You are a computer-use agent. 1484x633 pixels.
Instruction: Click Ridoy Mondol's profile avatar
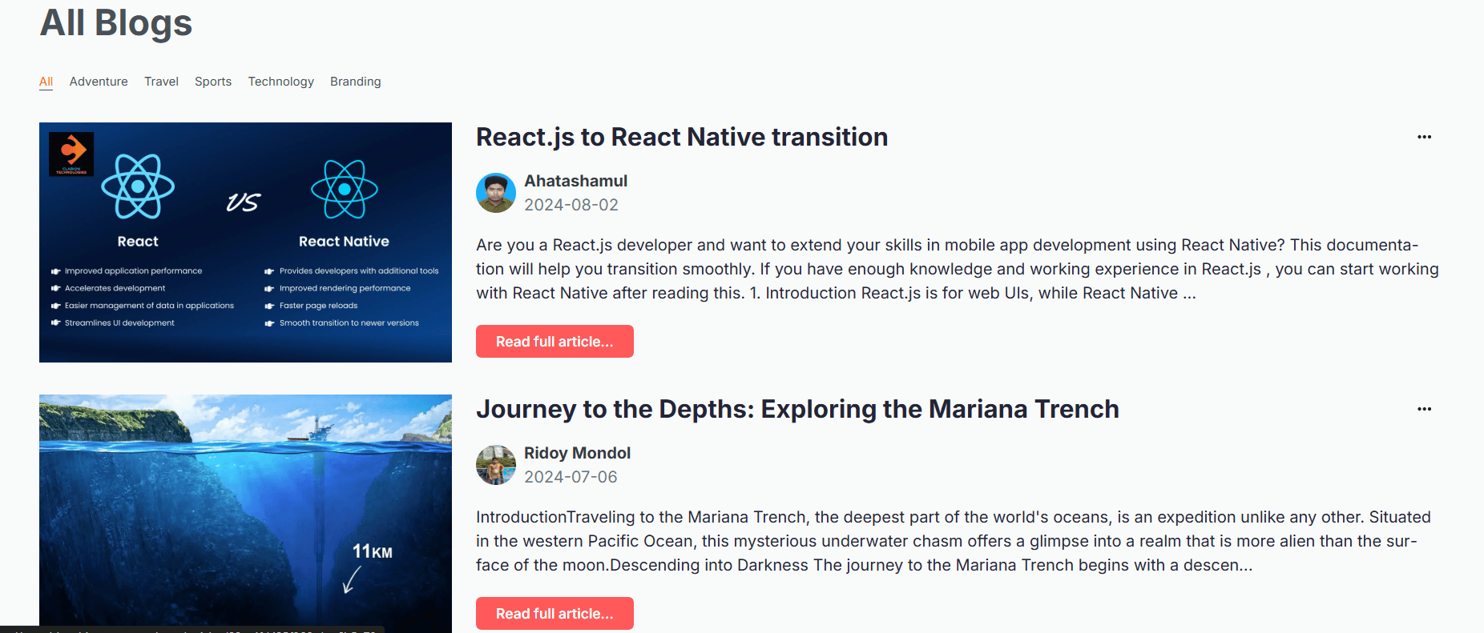[x=496, y=465]
